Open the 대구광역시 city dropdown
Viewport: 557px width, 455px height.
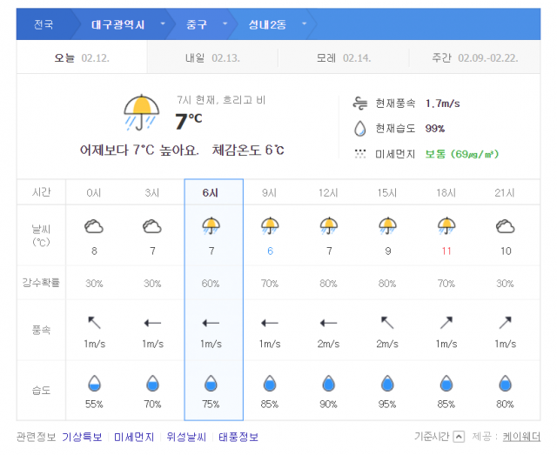(x=163, y=23)
